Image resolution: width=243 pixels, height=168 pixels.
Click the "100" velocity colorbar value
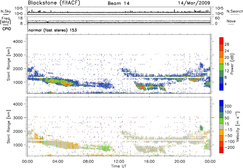coord(228,112)
